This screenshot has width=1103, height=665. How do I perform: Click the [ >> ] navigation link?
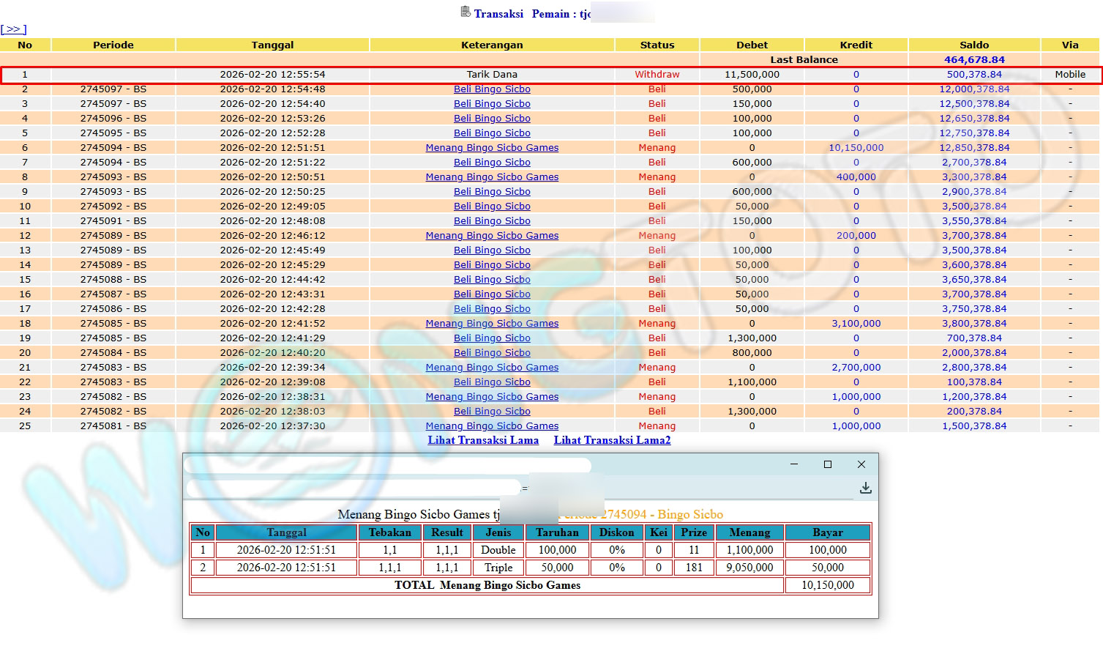point(13,29)
